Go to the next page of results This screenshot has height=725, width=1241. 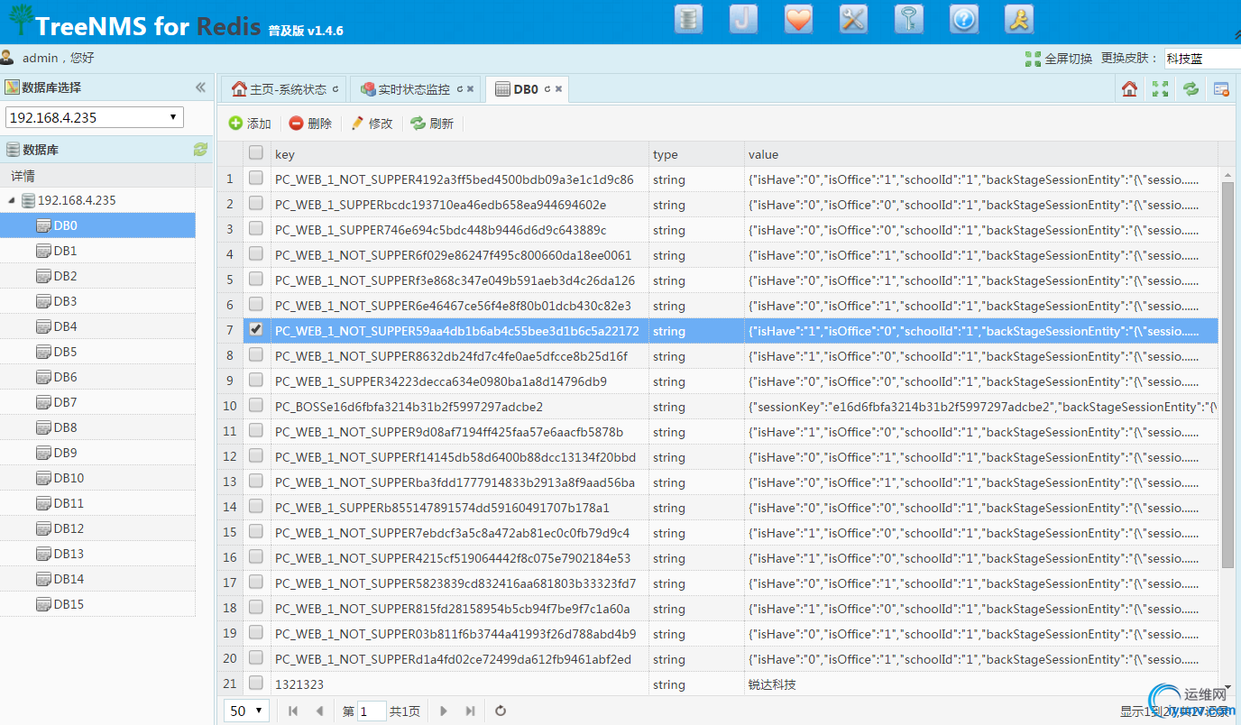tap(443, 711)
